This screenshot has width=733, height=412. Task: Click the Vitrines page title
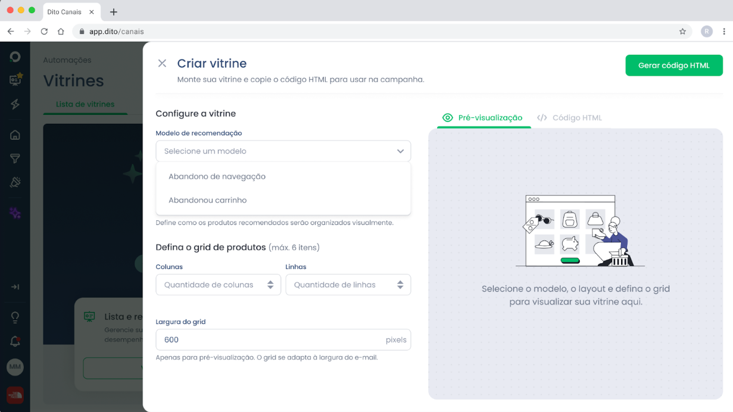[74, 81]
